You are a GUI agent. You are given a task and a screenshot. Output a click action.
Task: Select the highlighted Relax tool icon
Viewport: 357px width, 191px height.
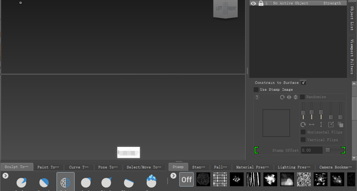(x=65, y=181)
